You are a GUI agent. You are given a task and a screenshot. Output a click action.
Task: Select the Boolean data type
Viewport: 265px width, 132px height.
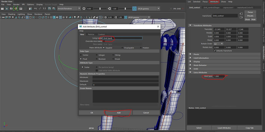point(97,59)
